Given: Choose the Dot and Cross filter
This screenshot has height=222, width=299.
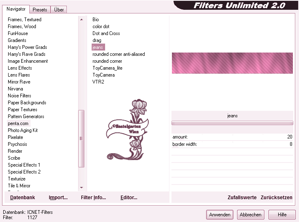Looking at the screenshot, I should coord(106,33).
